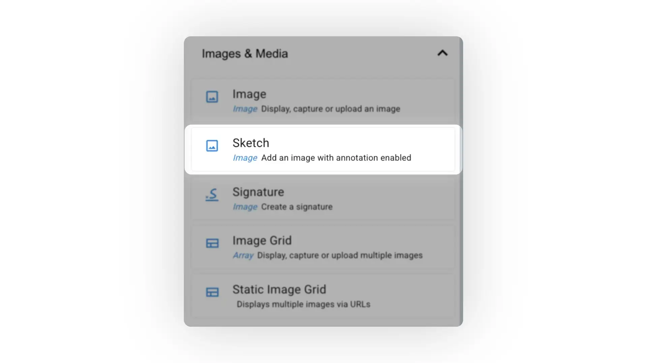This screenshot has width=647, height=363.
Task: Click the Sketch picture icon
Action: pos(212,146)
